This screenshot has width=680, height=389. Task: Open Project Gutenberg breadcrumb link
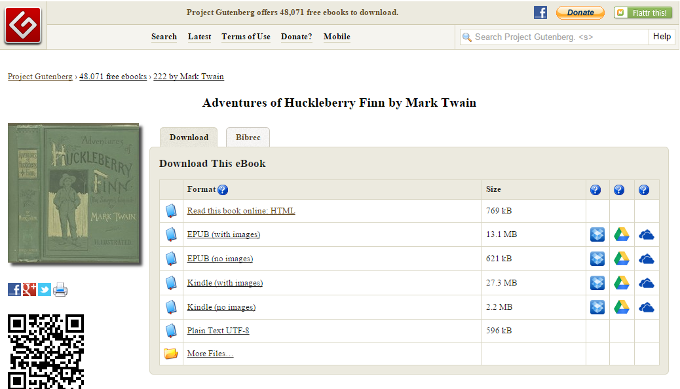pyautogui.click(x=40, y=77)
